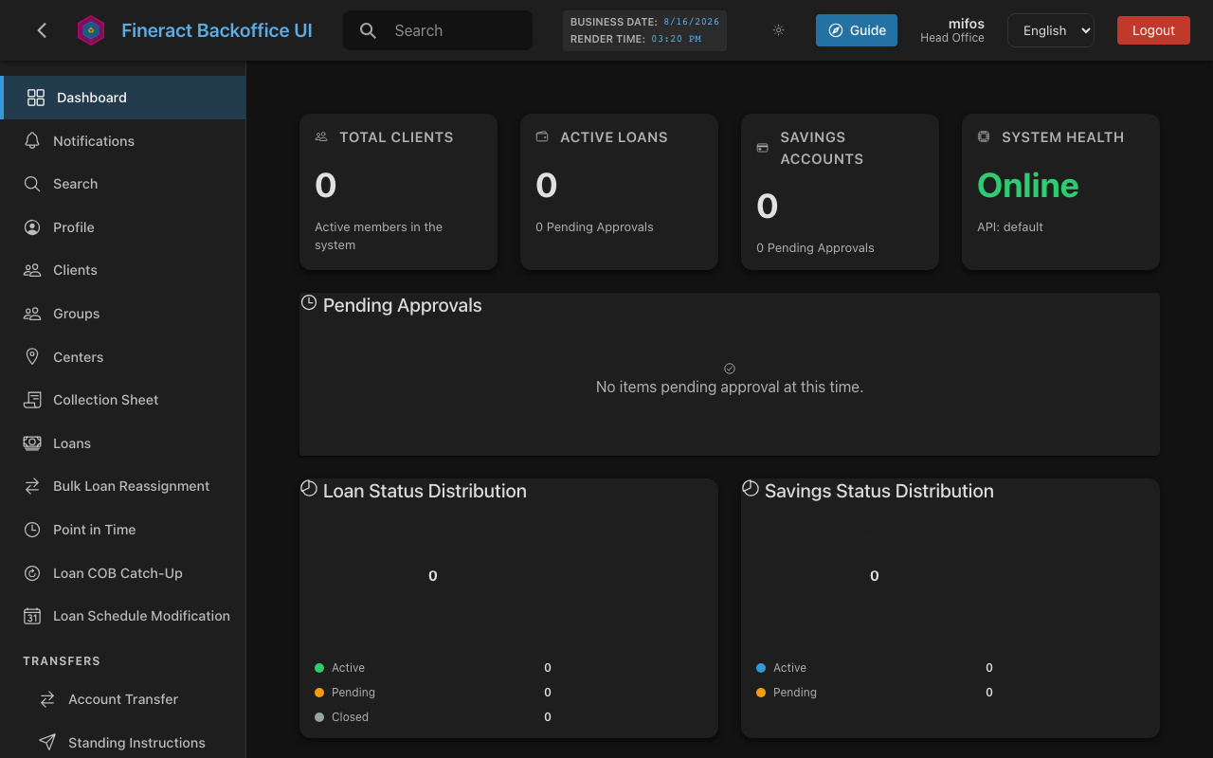Click the Loan Status Distribution pie icon

[x=309, y=488]
